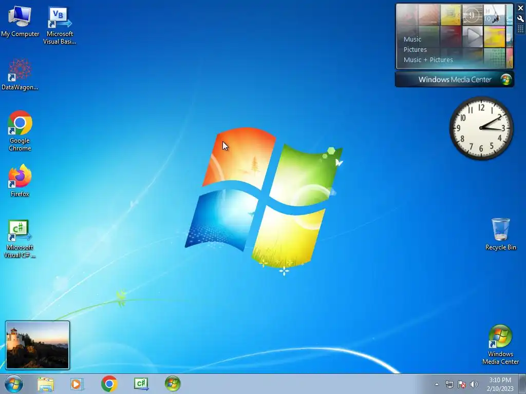Launch Windows Media Player from the taskbar
The height and width of the screenshot is (394, 526).
[x=77, y=384]
